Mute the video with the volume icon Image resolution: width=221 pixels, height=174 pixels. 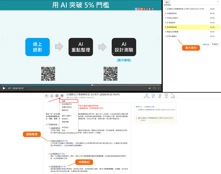tap(150, 88)
